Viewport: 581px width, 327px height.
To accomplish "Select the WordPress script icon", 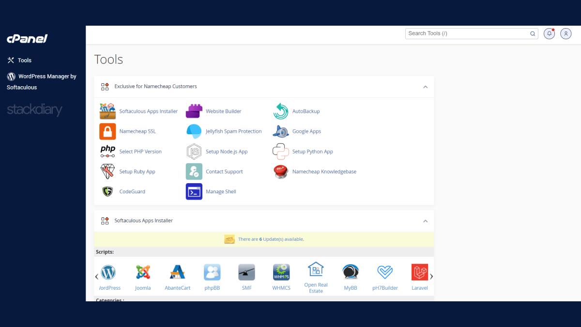I will [x=108, y=272].
